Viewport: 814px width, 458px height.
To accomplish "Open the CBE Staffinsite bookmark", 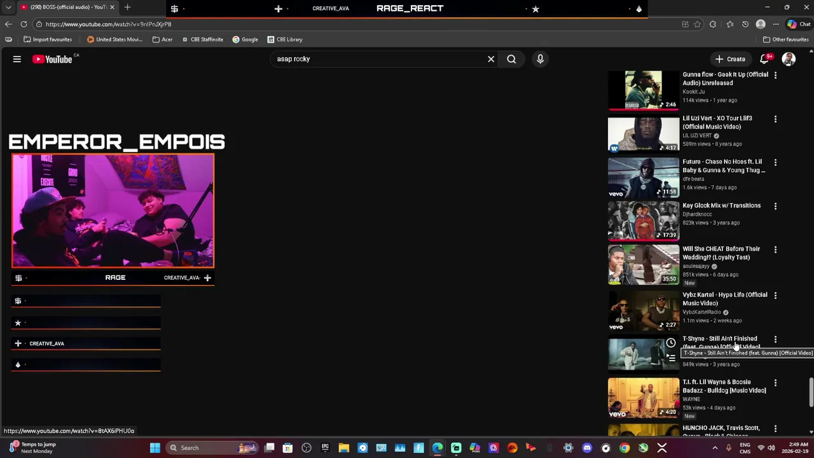I will (x=202, y=39).
